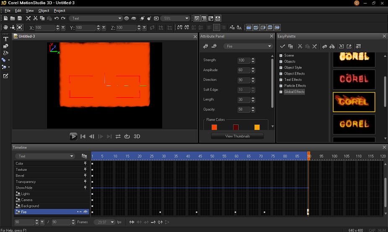The width and height of the screenshot is (388, 232).
Task: Open the Project menu
Action: click(60, 10)
